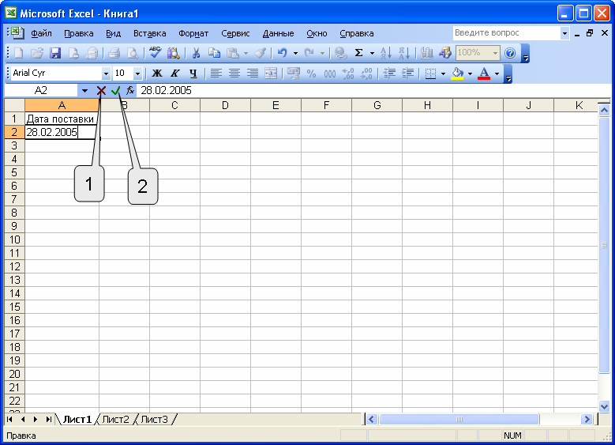Click the Select All corner button

pos(14,105)
